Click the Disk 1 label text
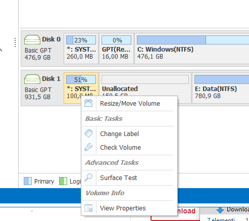Viewport: 249px width, 221px height. tap(51, 79)
